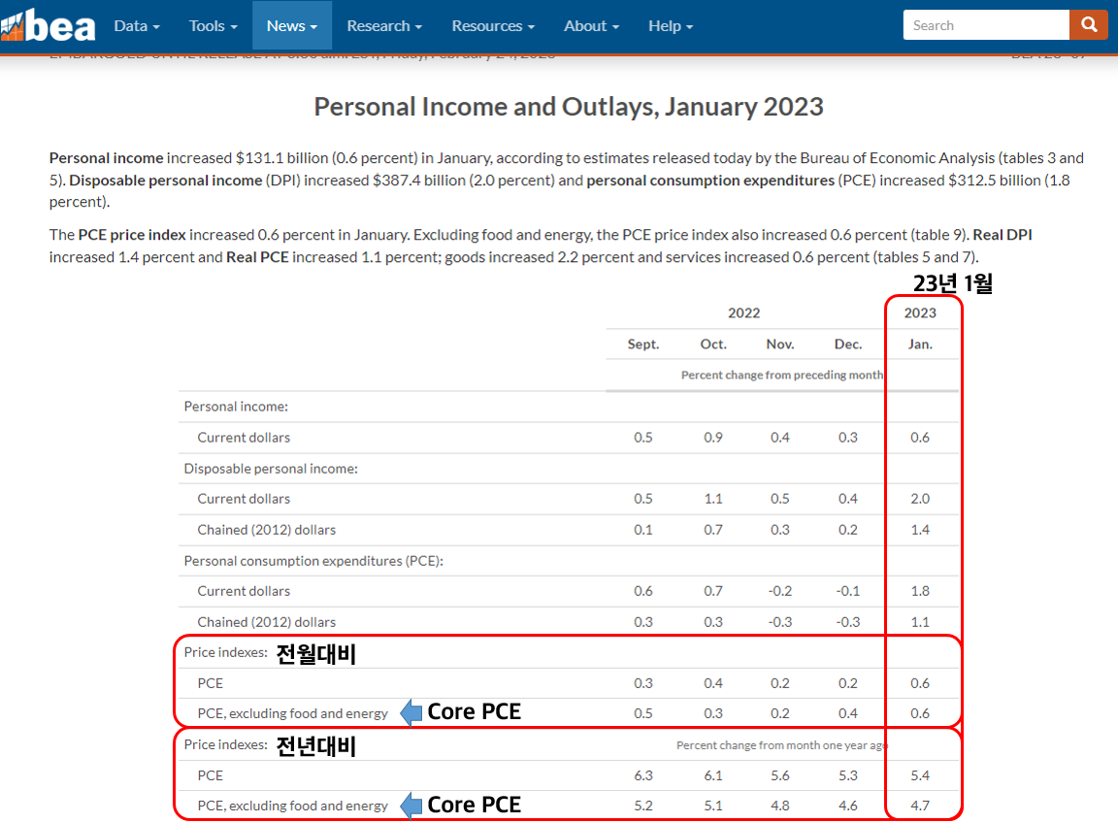Click the 'Oct.' column header
Screen dimensions: 1118x823
point(713,345)
